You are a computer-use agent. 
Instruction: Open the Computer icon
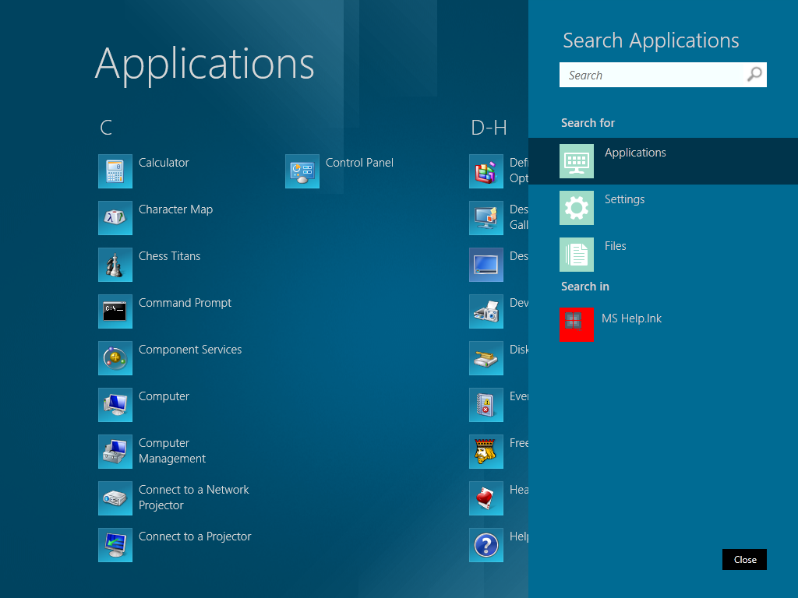(x=115, y=405)
